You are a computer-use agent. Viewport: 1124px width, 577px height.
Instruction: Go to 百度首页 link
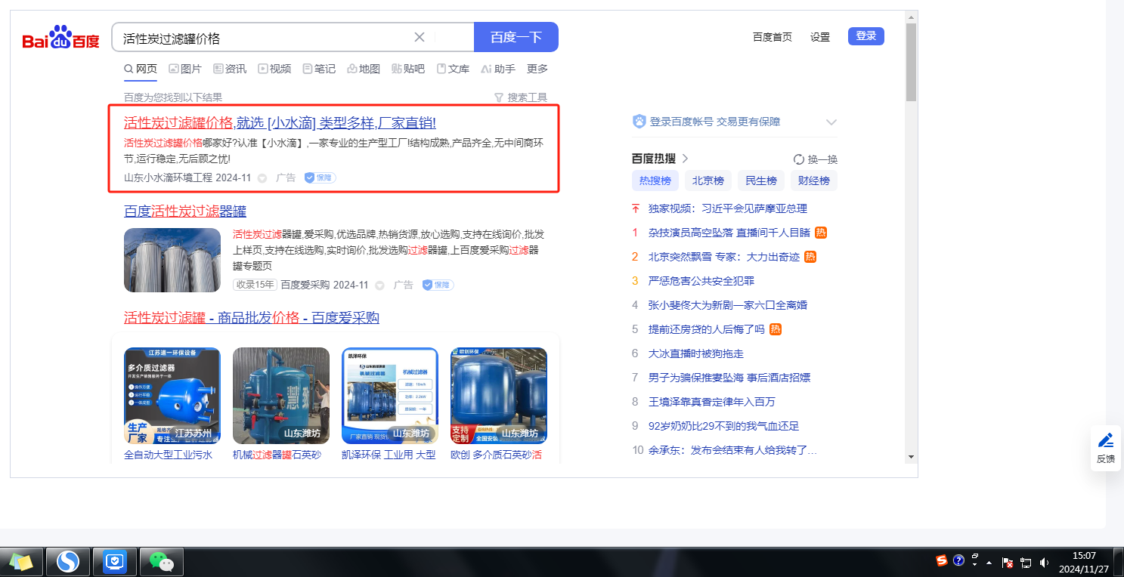pos(773,37)
